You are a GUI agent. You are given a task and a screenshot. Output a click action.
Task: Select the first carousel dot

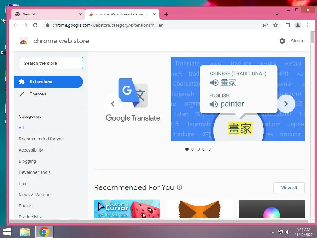point(187,149)
